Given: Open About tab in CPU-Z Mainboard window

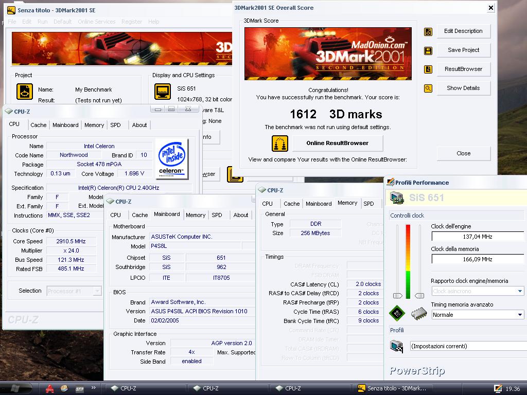Looking at the screenshot, I should [x=241, y=215].
